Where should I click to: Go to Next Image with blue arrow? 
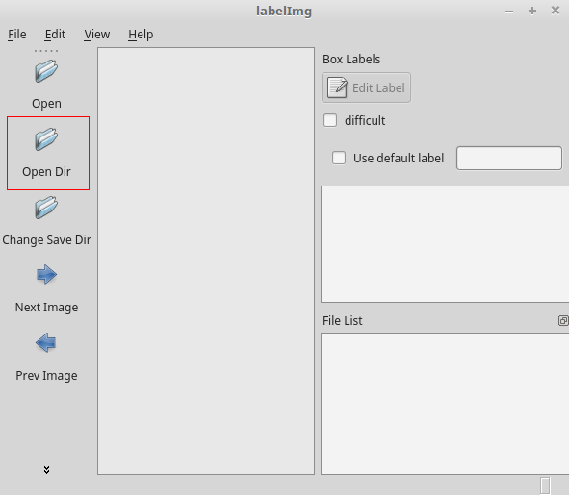click(46, 275)
